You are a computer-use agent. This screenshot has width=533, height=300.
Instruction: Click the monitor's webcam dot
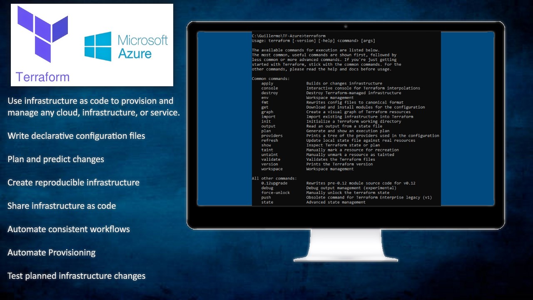tap(346, 26)
